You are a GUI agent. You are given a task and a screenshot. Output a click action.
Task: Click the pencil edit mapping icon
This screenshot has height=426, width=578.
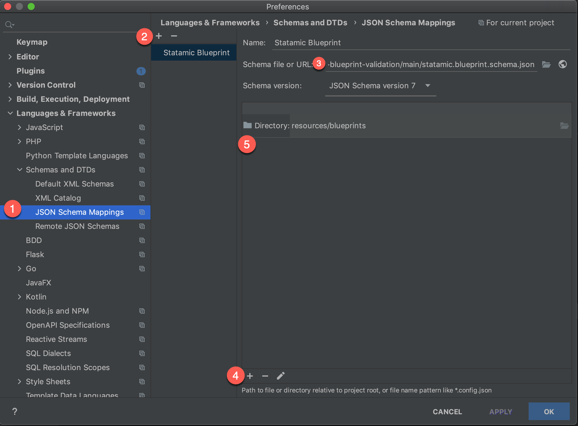pyautogui.click(x=281, y=376)
